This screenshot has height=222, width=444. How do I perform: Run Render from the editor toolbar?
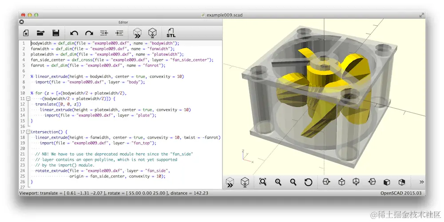pyautogui.click(x=152, y=33)
